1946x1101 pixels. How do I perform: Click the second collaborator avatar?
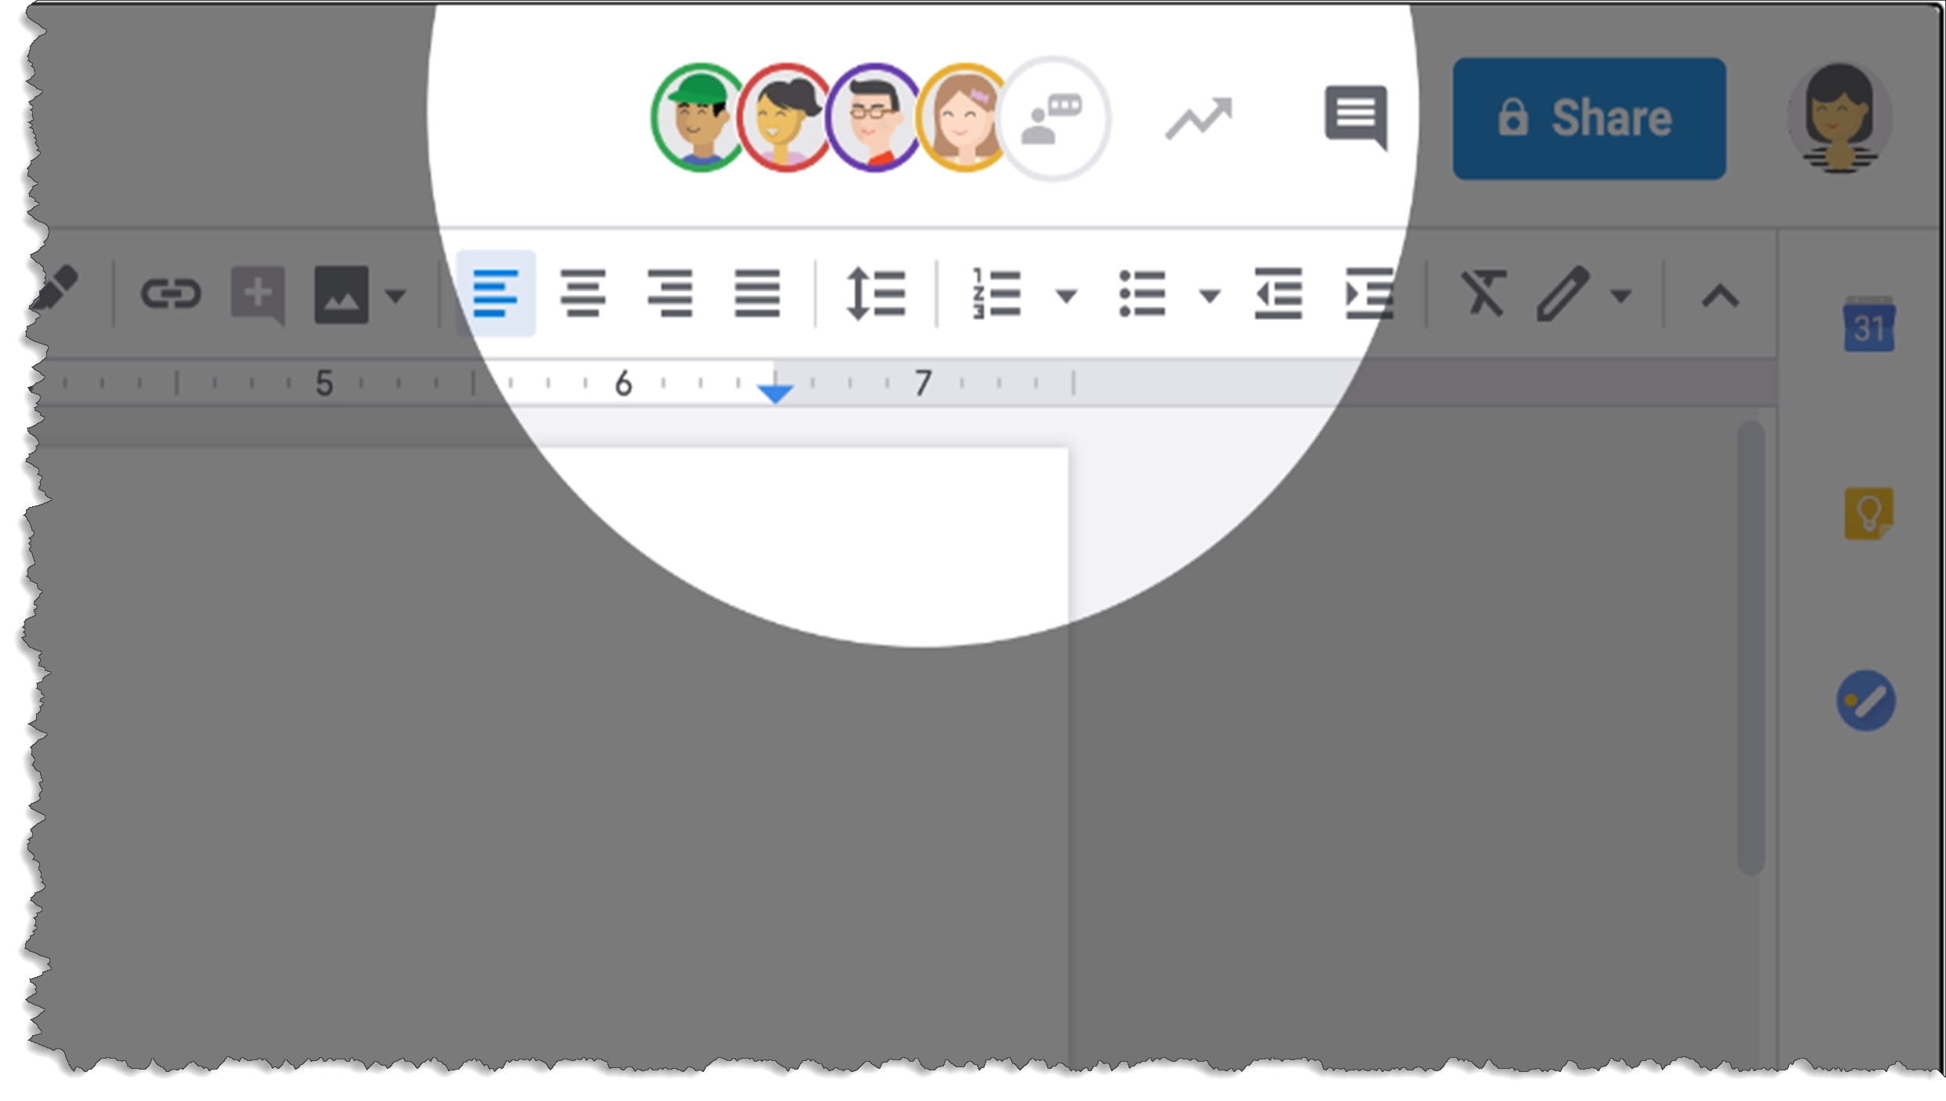tap(790, 115)
